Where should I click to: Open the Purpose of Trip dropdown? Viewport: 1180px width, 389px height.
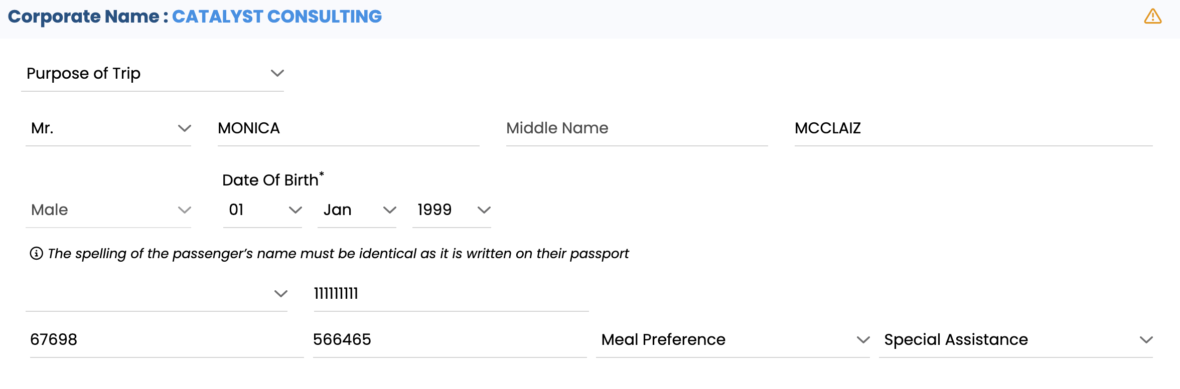pos(153,74)
